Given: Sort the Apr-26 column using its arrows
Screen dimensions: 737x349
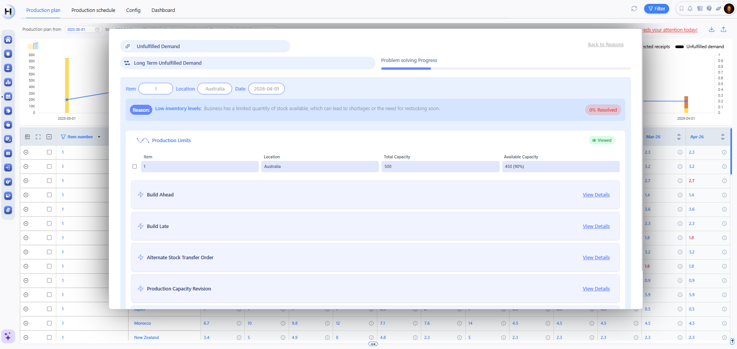Looking at the screenshot, I should (722, 137).
